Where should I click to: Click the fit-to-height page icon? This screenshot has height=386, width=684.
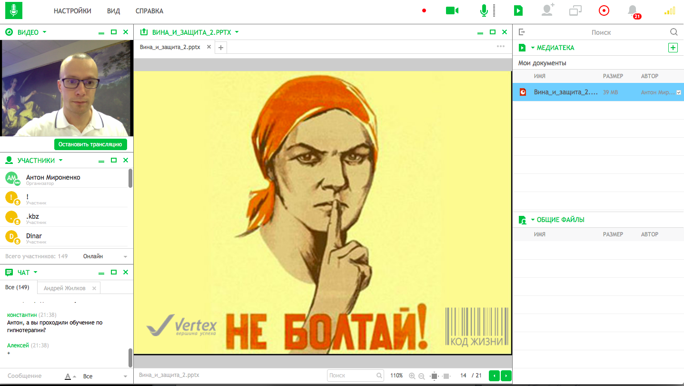tap(434, 376)
